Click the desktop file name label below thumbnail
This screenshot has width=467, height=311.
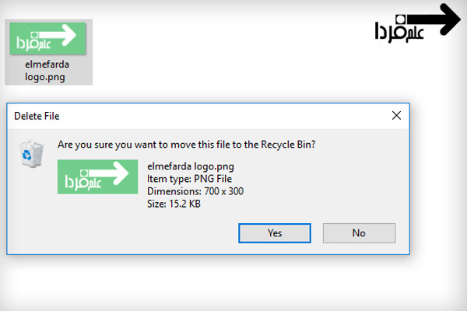(x=48, y=72)
